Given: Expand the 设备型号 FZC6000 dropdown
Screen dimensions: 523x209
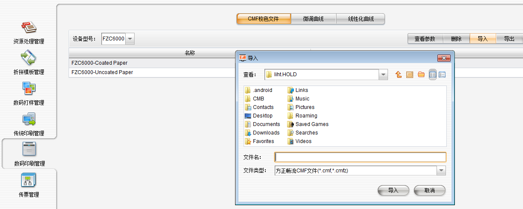Looking at the screenshot, I should (130, 39).
